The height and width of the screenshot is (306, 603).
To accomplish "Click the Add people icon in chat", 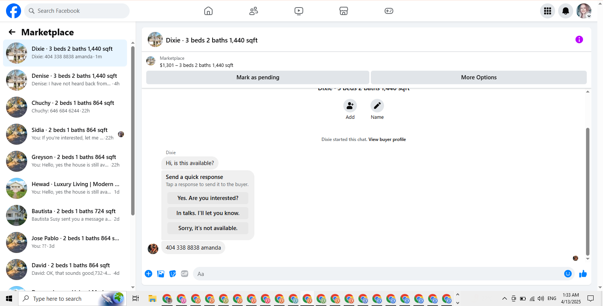I will (x=350, y=106).
